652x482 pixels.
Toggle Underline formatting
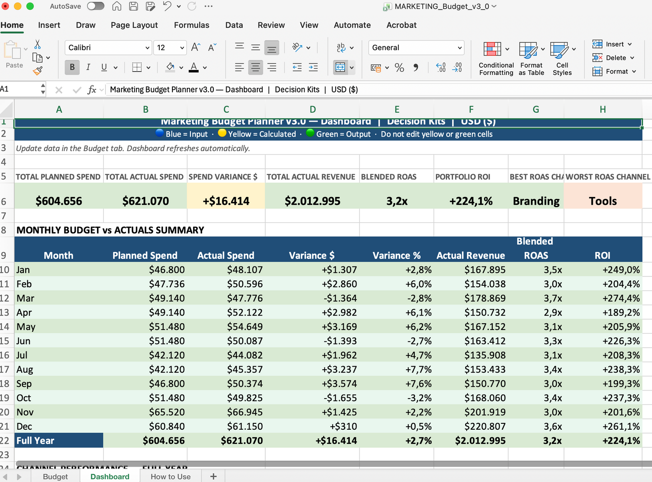(x=104, y=67)
